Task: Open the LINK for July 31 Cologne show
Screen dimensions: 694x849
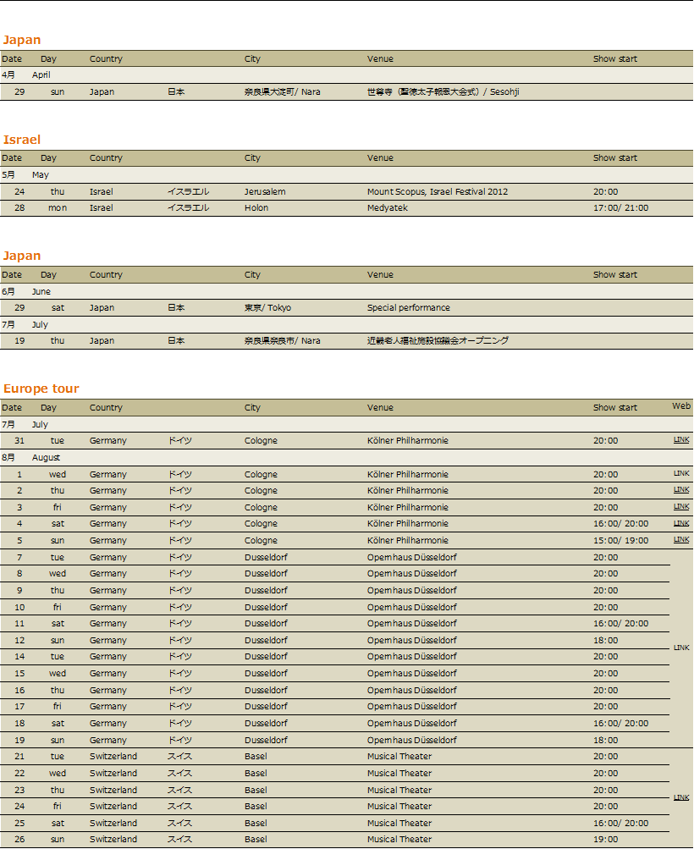Action: (x=681, y=439)
